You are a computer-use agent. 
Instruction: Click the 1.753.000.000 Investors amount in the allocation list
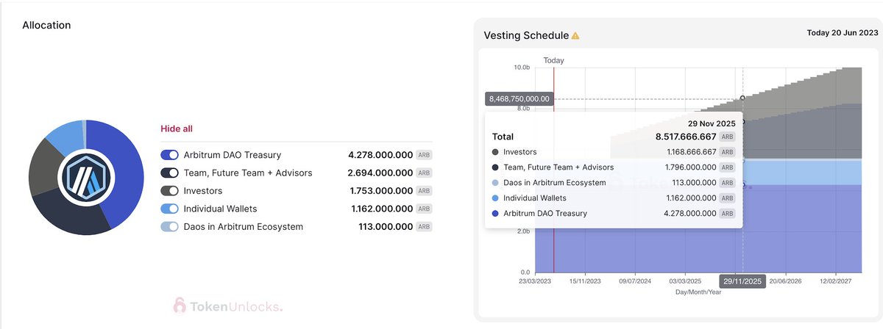(380, 191)
